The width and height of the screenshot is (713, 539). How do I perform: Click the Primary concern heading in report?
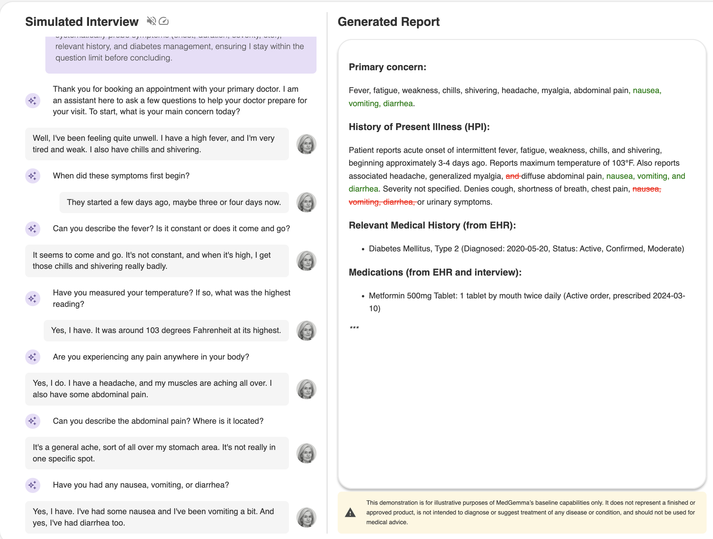(x=387, y=67)
